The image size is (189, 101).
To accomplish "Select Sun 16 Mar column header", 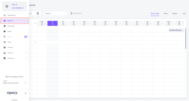I will tap(84, 23).
